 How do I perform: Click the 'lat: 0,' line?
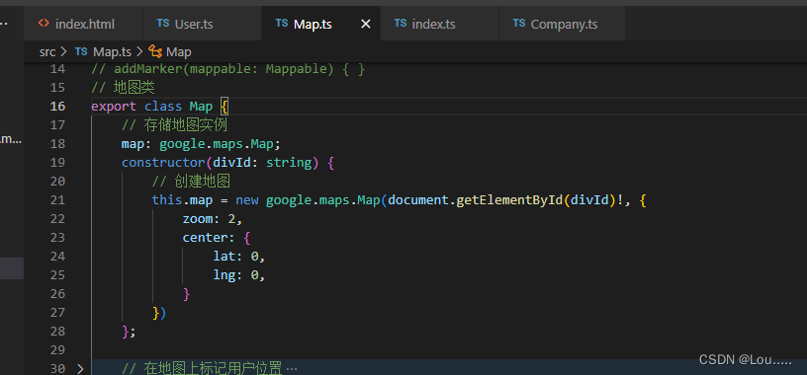pos(238,256)
